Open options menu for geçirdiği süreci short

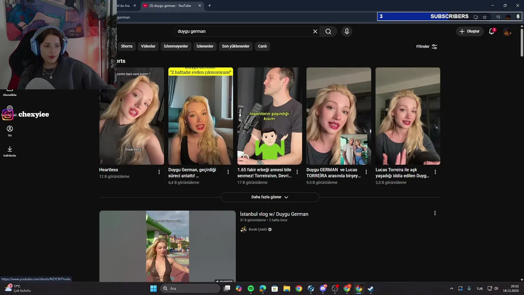pos(228,172)
